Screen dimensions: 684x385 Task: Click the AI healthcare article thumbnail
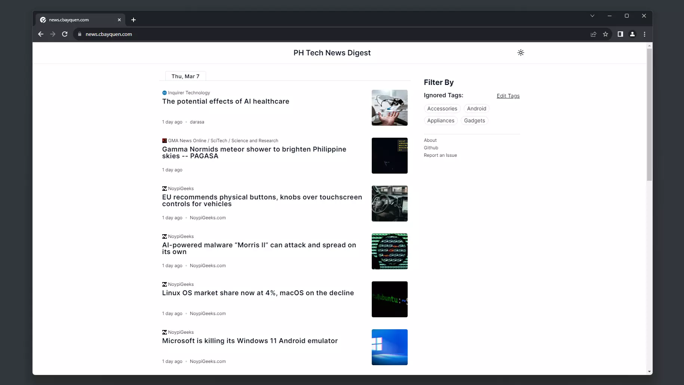click(389, 108)
